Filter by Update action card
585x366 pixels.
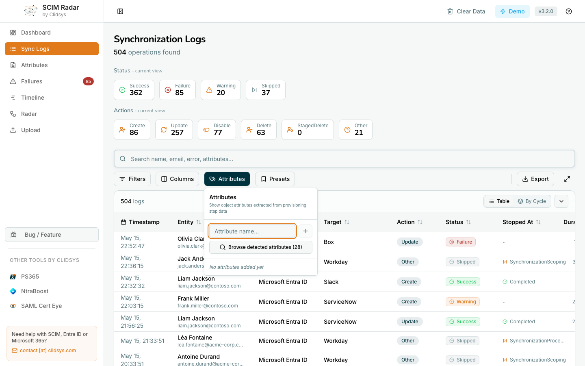tap(174, 130)
